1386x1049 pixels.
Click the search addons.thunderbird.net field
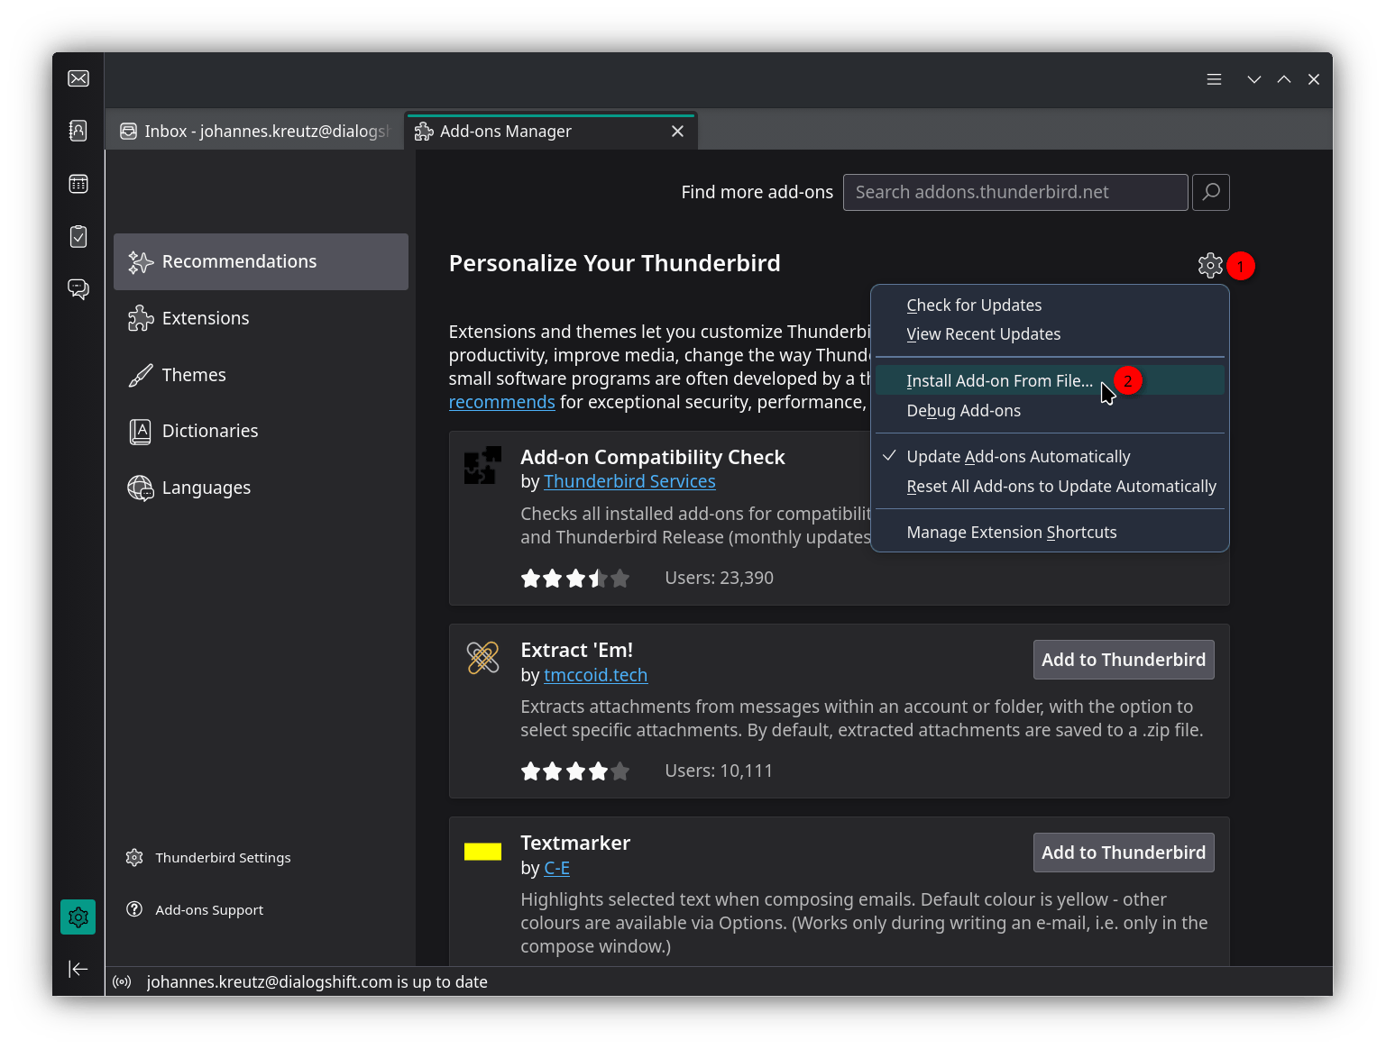1015,192
